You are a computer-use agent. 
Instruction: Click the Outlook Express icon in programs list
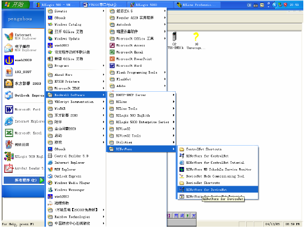pyautogui.click(x=50, y=176)
